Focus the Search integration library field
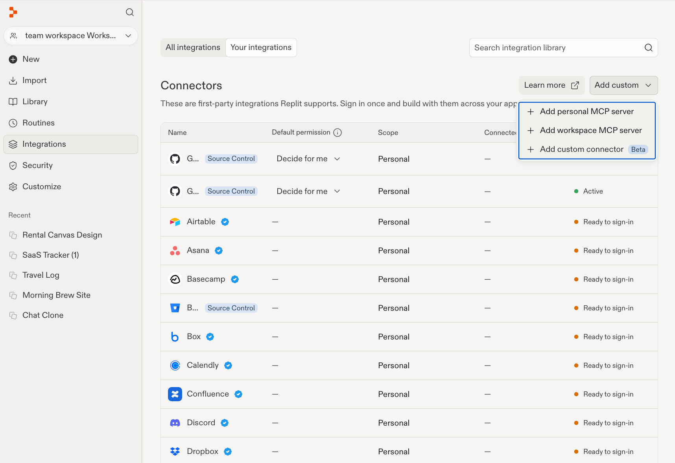Screen dimensions: 675x463 tap(563, 48)
